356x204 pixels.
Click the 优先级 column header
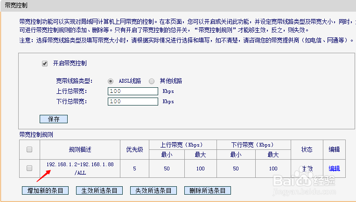tap(135, 149)
